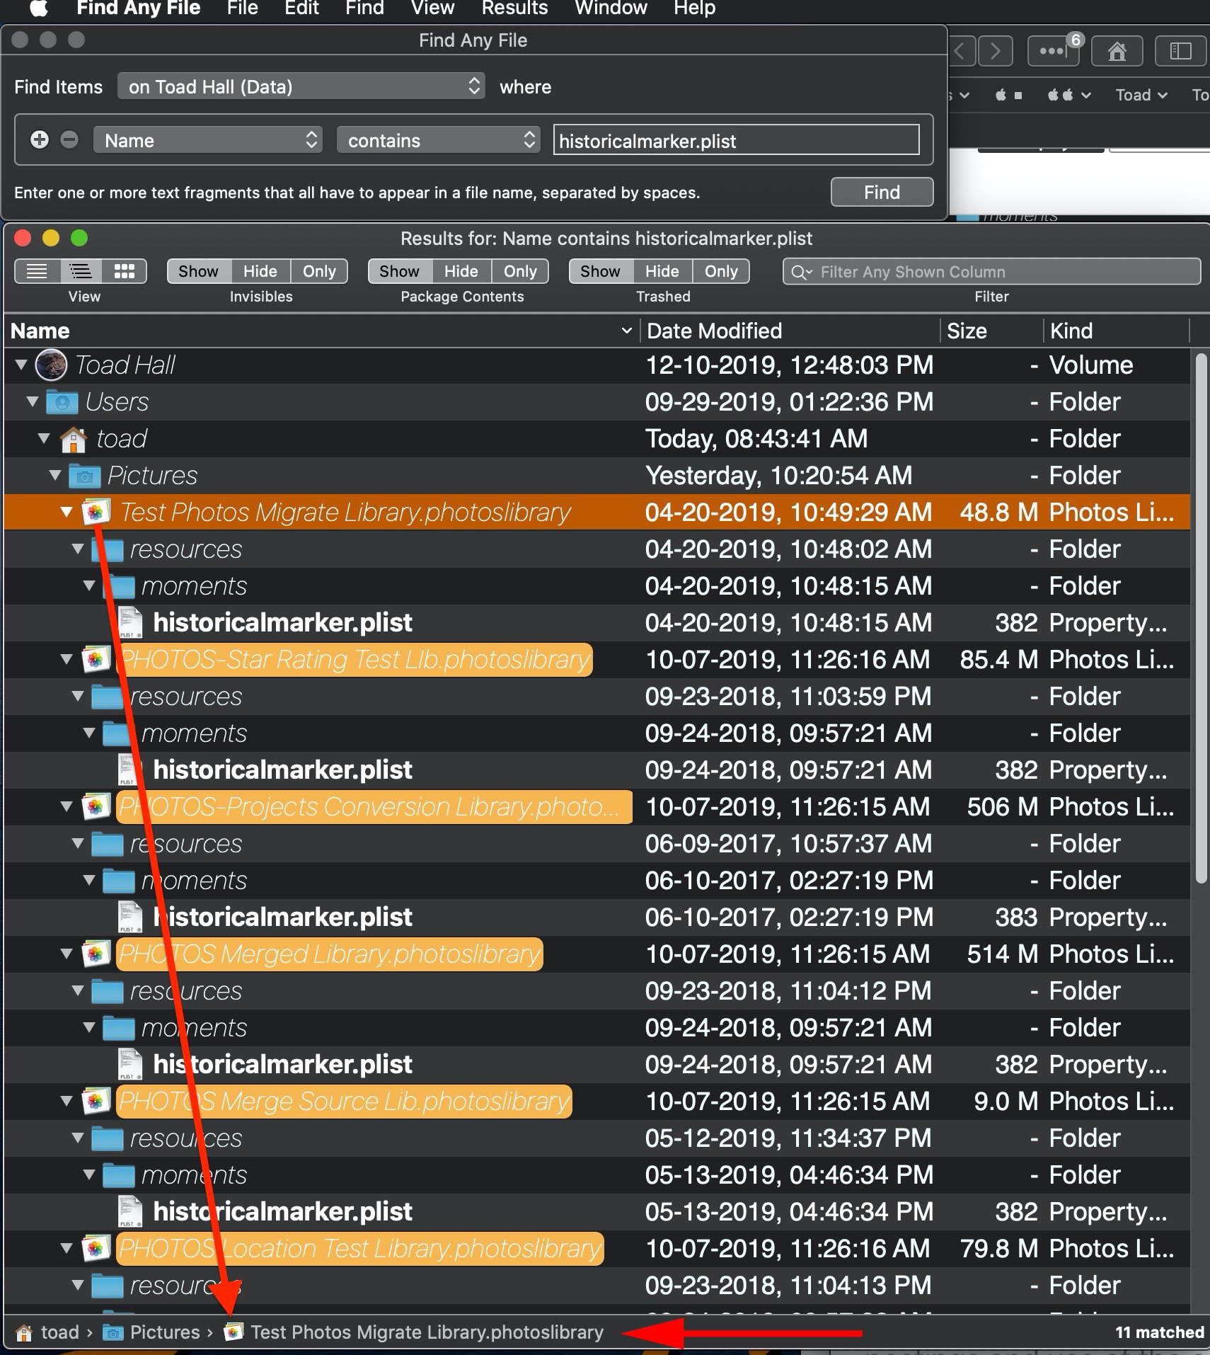1210x1355 pixels.
Task: Sort results by the Kind column
Action: pyautogui.click(x=1117, y=331)
